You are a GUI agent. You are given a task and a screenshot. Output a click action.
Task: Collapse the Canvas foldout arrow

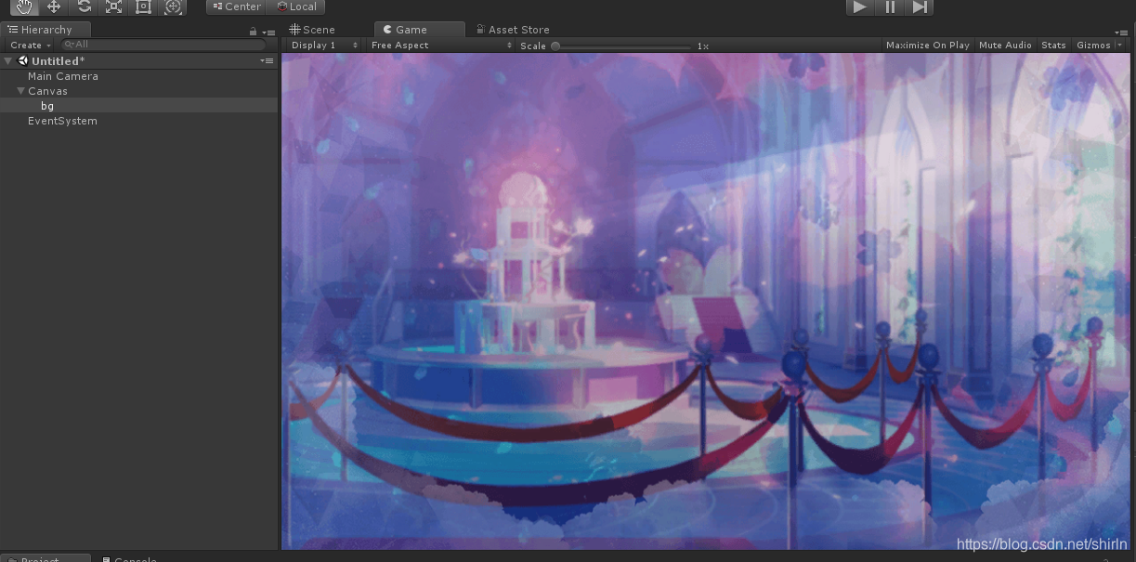pos(21,91)
